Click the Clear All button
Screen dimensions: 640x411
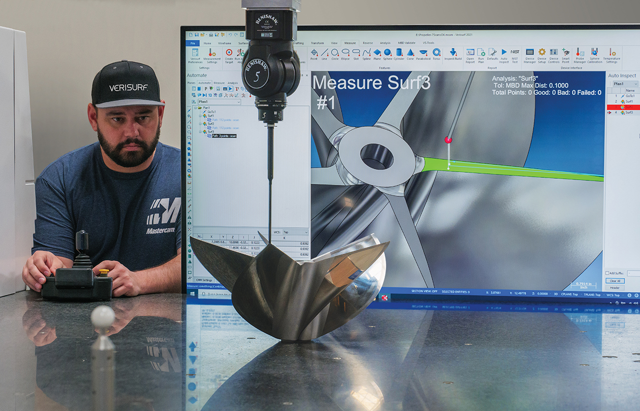point(615,281)
